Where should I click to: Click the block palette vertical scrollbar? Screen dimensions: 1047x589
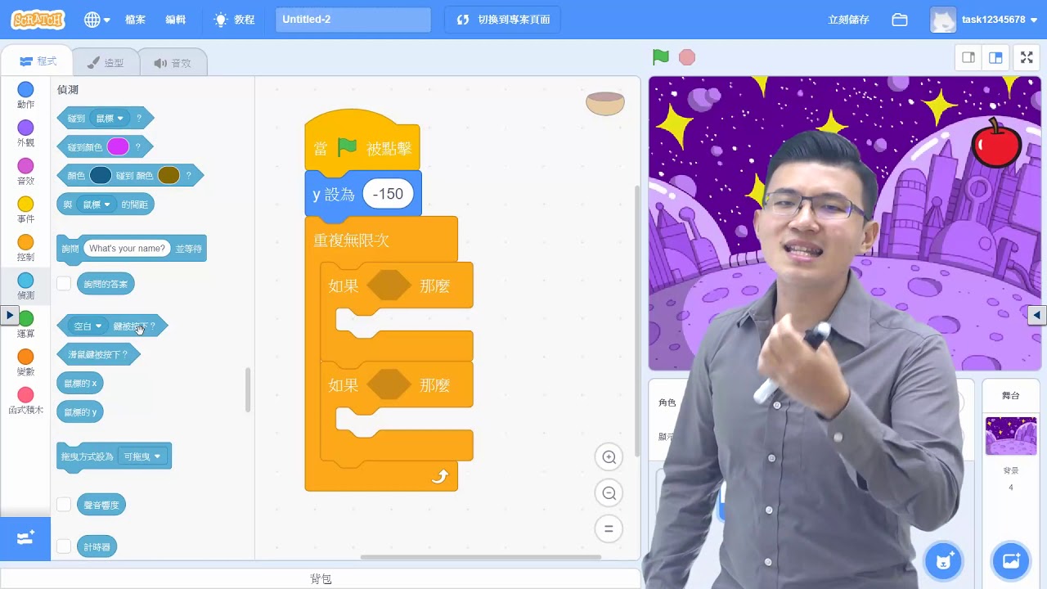(x=247, y=390)
